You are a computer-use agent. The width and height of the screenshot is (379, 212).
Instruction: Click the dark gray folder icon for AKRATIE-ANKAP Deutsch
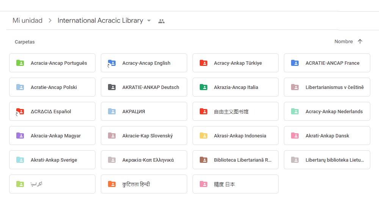(112, 87)
